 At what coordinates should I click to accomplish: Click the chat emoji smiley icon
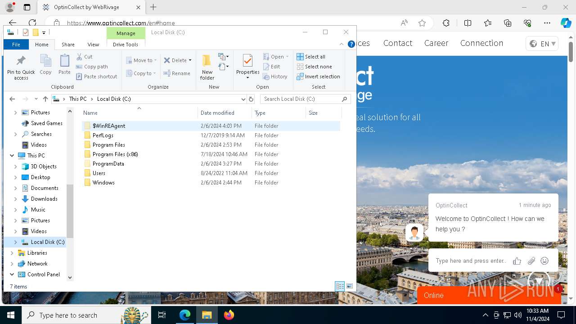click(544, 261)
